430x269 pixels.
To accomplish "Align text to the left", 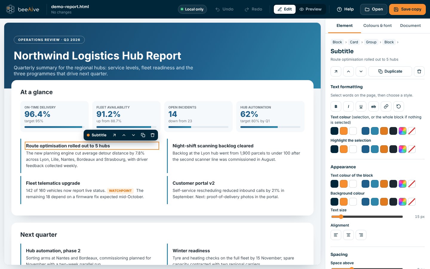I will [x=336, y=235].
